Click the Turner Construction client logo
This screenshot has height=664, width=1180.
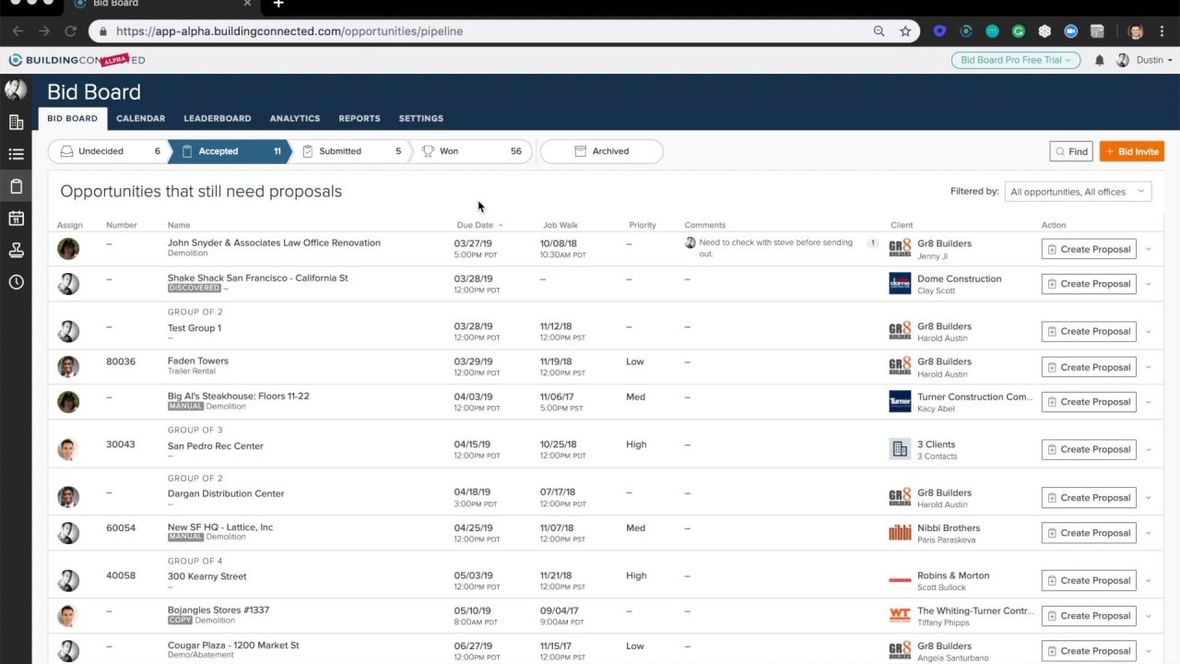coord(900,401)
